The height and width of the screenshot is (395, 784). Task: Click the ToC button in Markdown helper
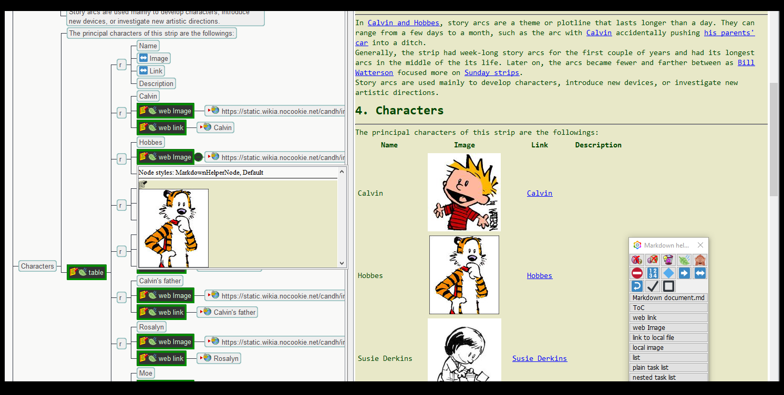coord(668,308)
